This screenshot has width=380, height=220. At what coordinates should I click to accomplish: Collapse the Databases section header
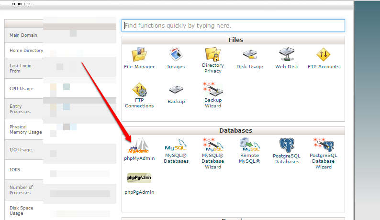(233, 131)
